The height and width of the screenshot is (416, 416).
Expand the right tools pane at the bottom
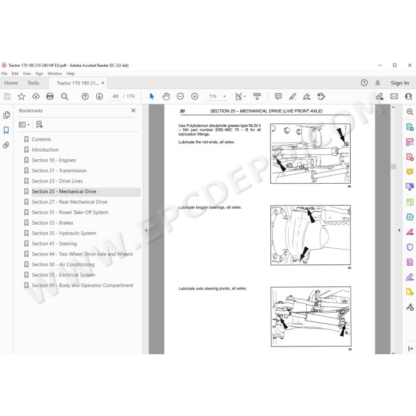410,349
